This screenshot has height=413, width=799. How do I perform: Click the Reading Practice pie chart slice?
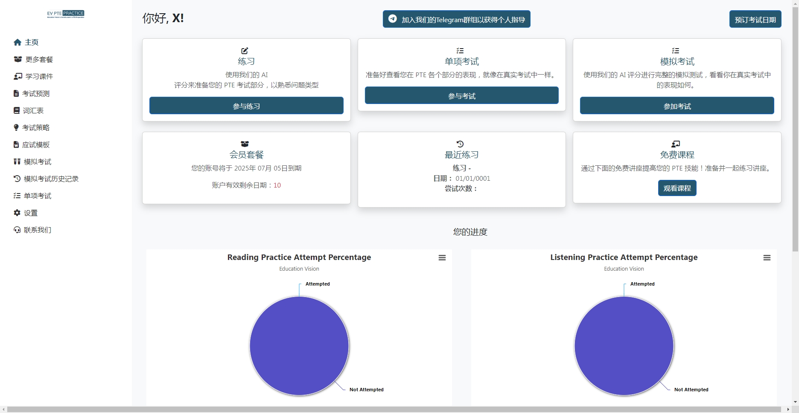(299, 346)
